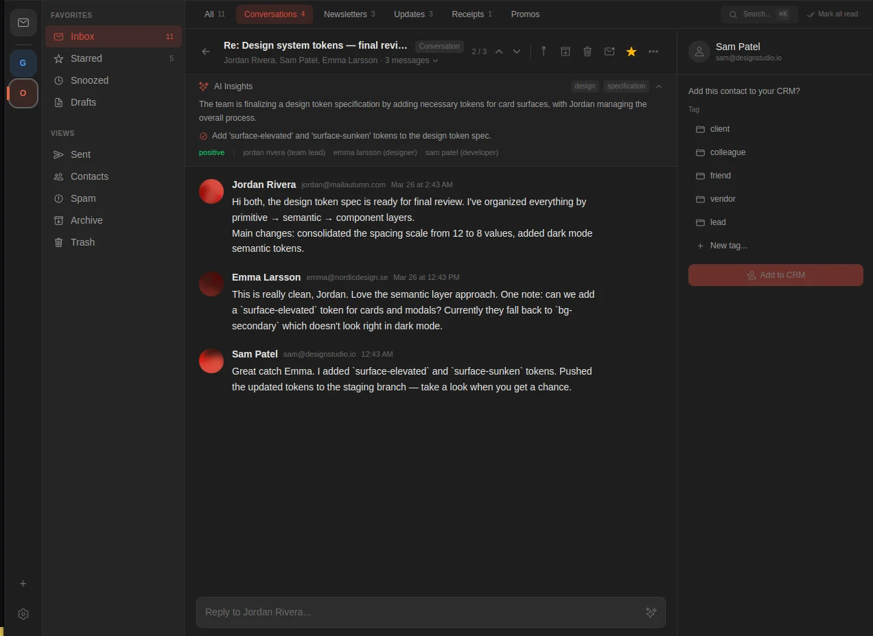
Task: Open AI compose with the sparkle icon
Action: tap(651, 612)
